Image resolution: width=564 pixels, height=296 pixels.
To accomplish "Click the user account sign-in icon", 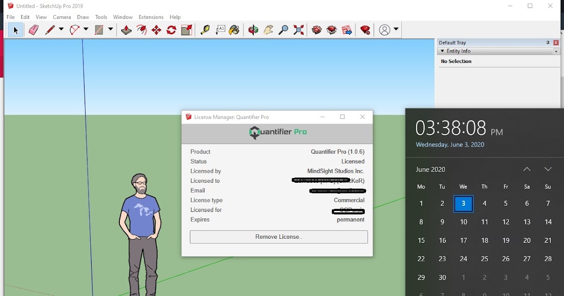I will 384,30.
